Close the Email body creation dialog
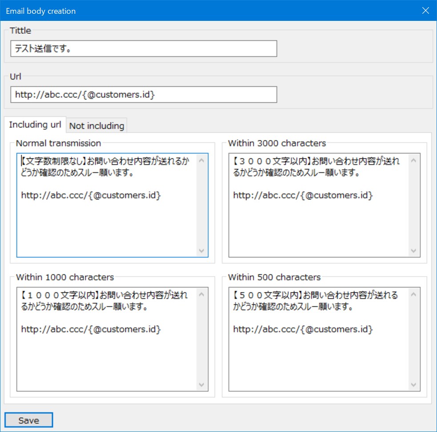 [425, 11]
